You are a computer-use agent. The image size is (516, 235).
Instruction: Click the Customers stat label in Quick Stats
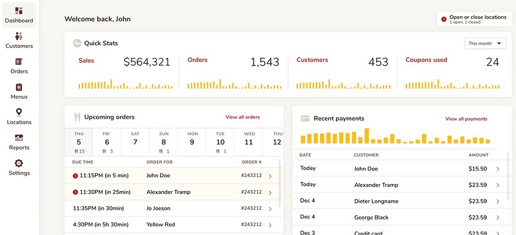coord(312,60)
